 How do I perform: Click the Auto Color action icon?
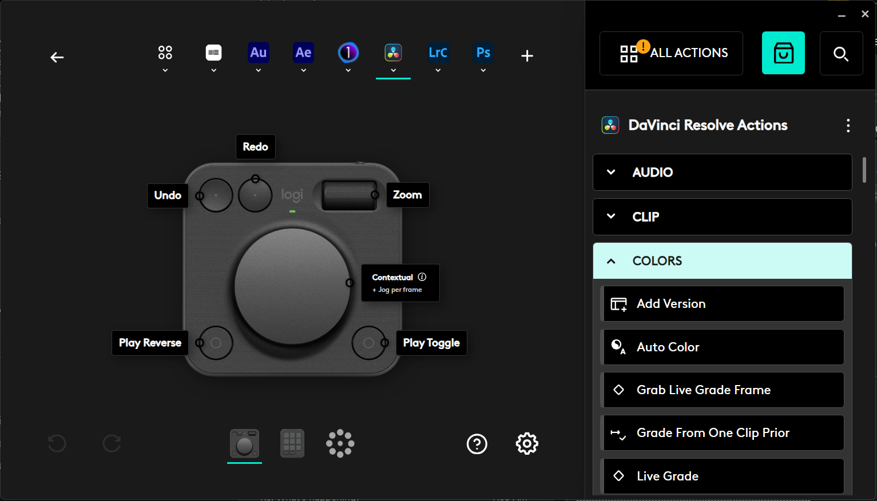(618, 347)
